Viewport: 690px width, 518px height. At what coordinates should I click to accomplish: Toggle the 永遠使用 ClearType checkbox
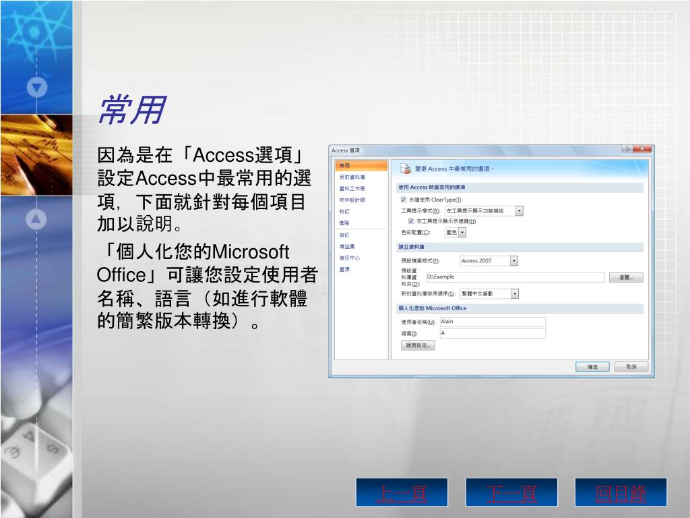tap(404, 200)
